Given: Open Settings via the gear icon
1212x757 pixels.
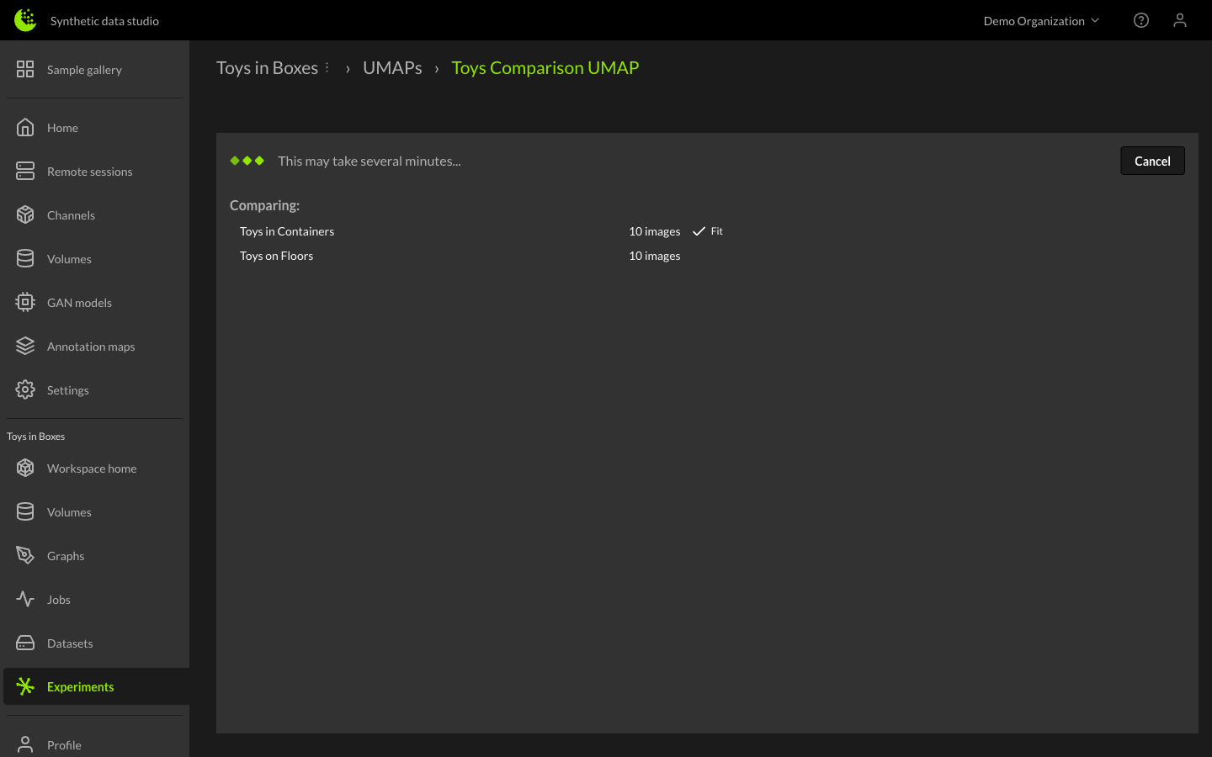Looking at the screenshot, I should tap(25, 390).
